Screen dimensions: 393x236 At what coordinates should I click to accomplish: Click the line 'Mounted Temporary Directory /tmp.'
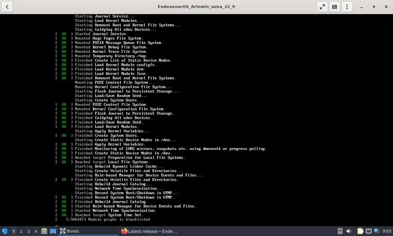click(111, 56)
